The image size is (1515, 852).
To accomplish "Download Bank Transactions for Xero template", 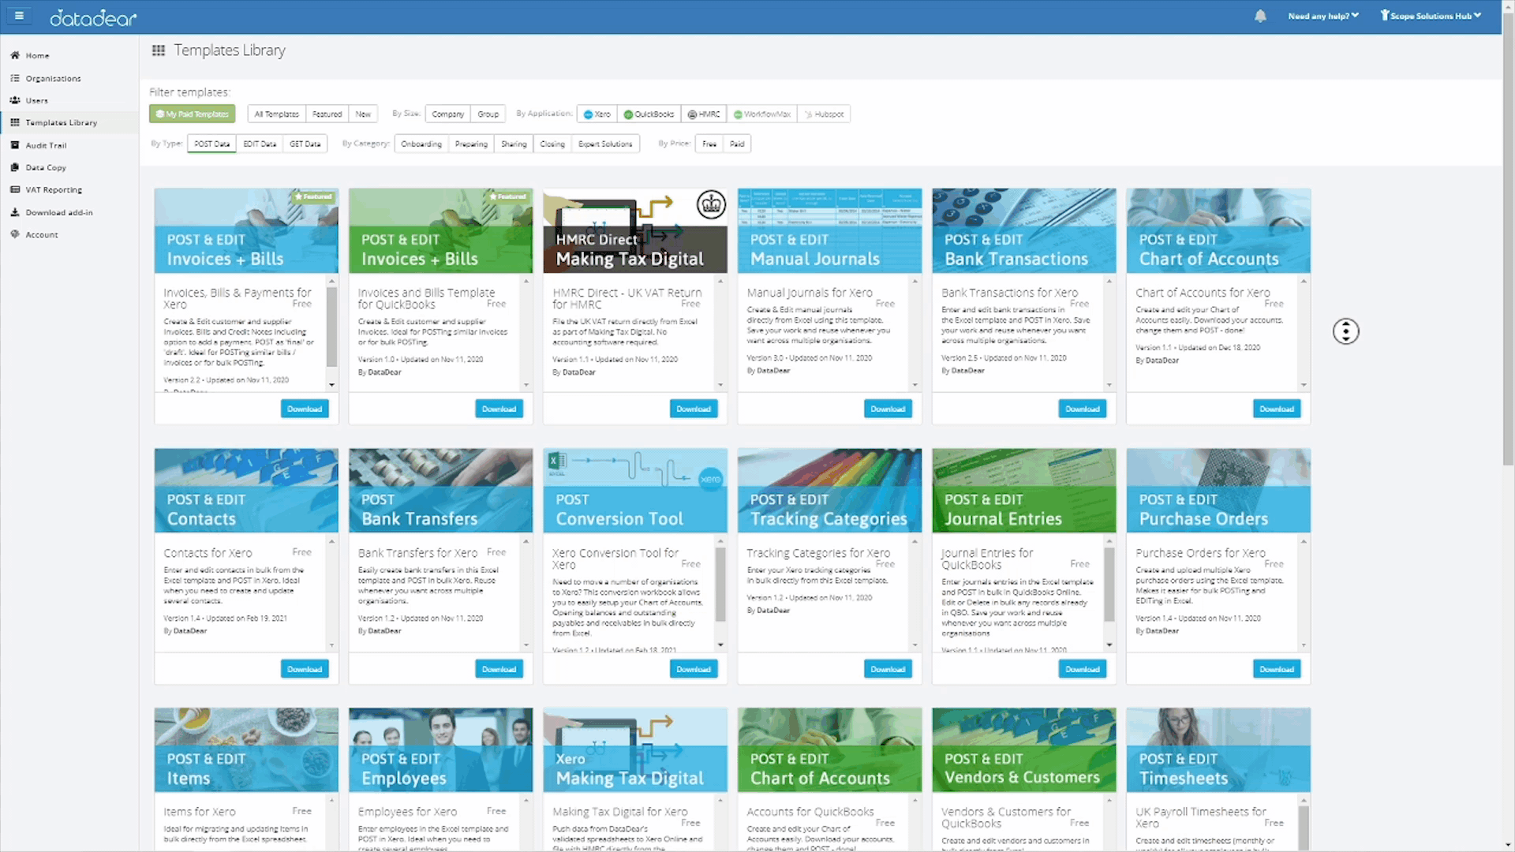I will (x=1083, y=409).
